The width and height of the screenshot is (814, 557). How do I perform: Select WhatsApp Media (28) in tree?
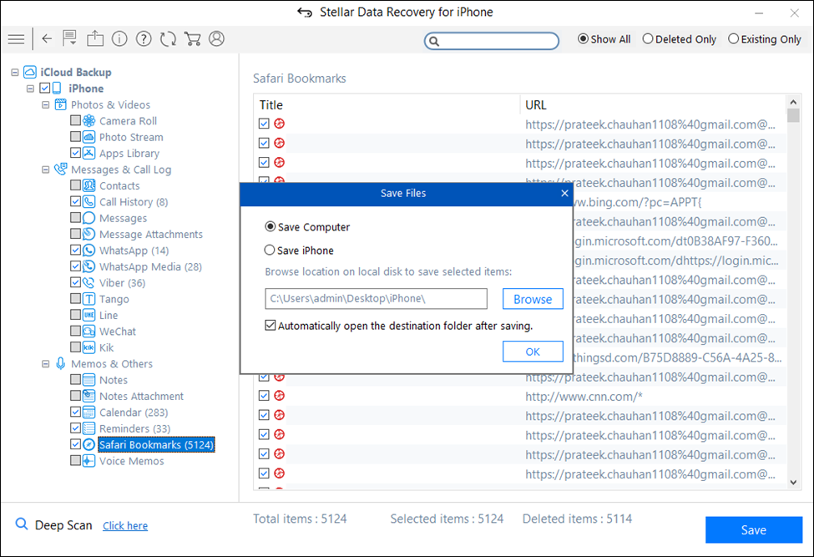150,267
